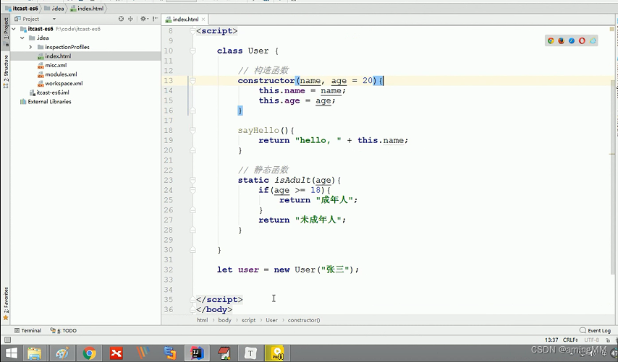Click the 13:37 cursor position indicator
Image resolution: width=618 pixels, height=362 pixels.
coord(551,340)
